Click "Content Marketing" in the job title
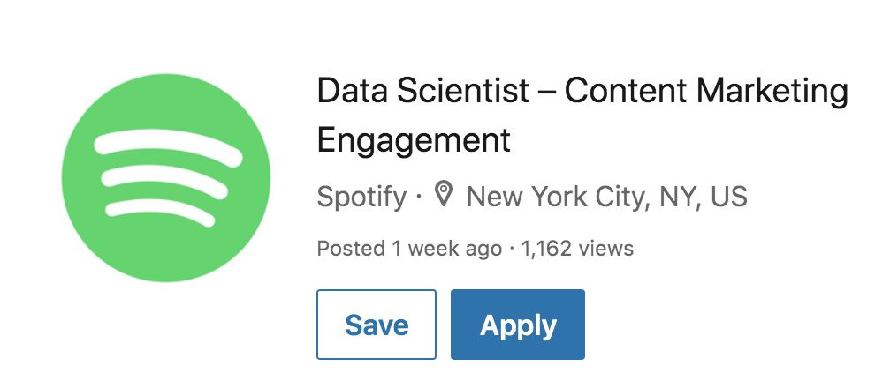The image size is (875, 388). pos(706,92)
